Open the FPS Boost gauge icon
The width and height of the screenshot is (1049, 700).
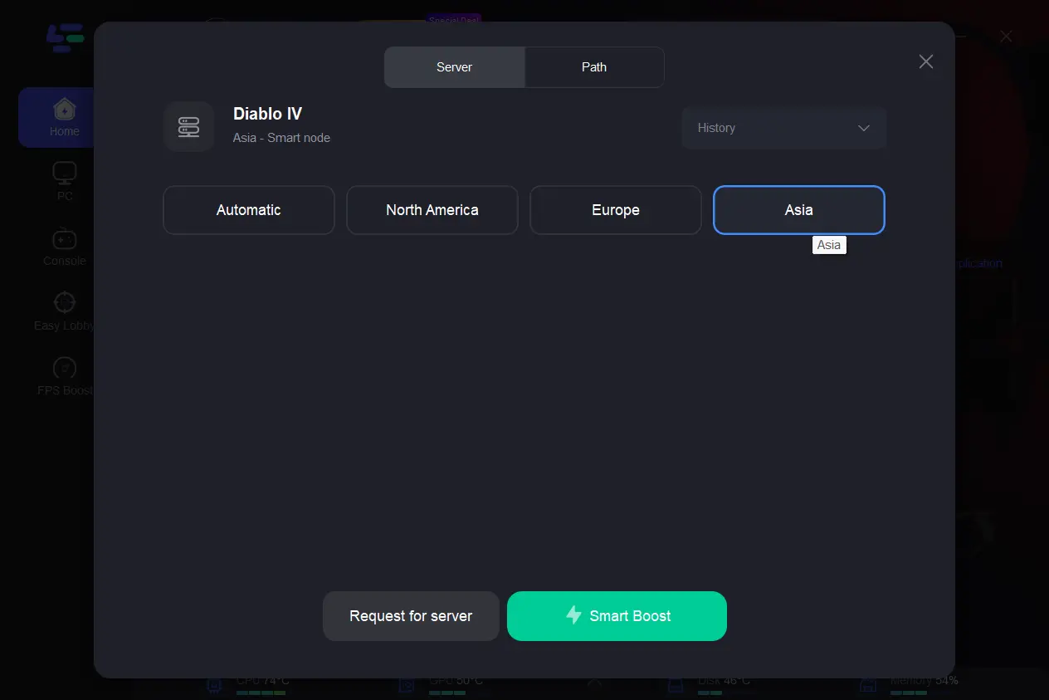64,368
